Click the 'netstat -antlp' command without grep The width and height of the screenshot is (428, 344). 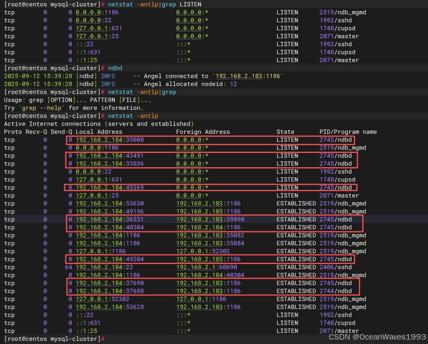133,116
